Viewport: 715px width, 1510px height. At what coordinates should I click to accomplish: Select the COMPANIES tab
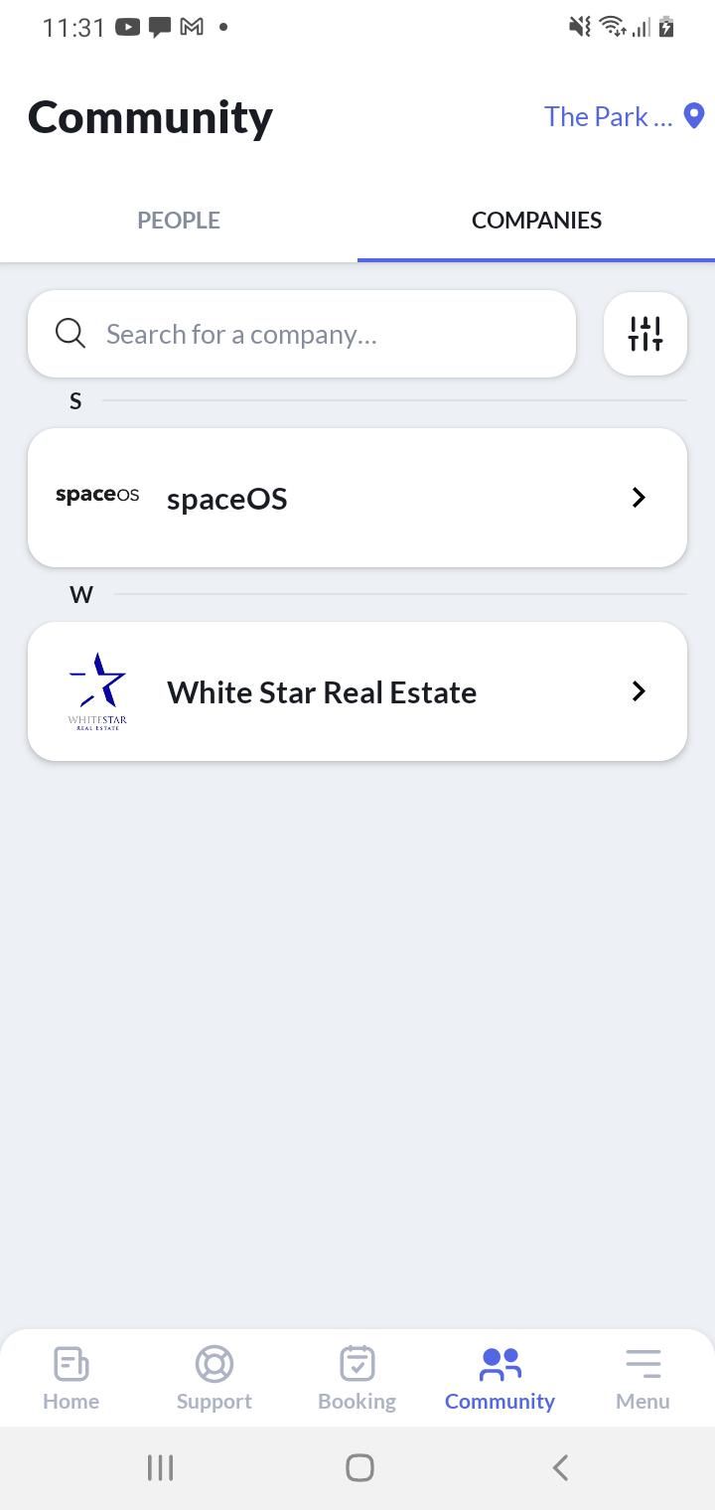click(536, 220)
